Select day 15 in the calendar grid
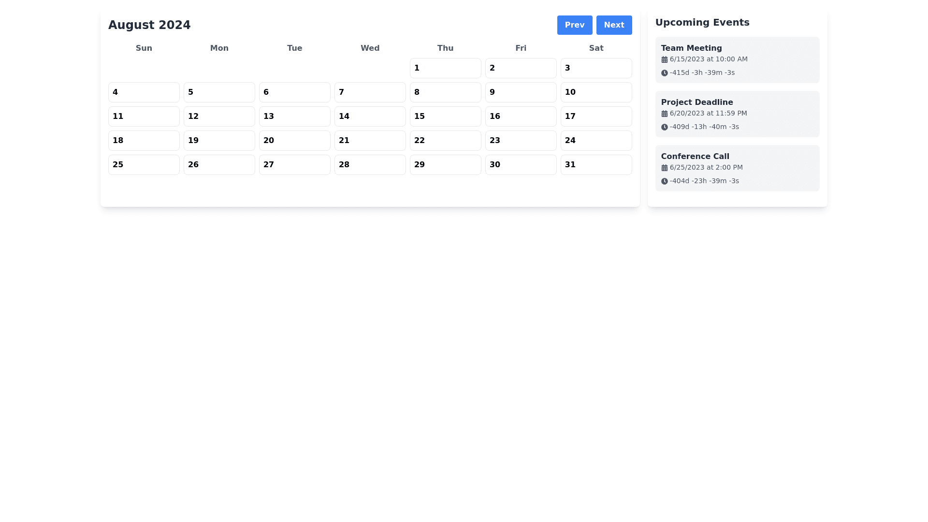Screen dimensions: 928x522 pyautogui.click(x=445, y=116)
